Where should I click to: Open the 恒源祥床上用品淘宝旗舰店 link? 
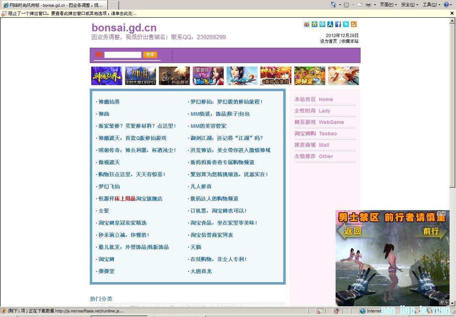[x=130, y=199]
